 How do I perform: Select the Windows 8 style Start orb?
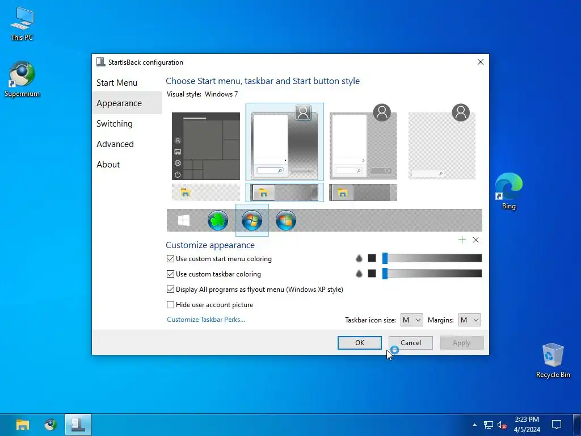click(286, 220)
